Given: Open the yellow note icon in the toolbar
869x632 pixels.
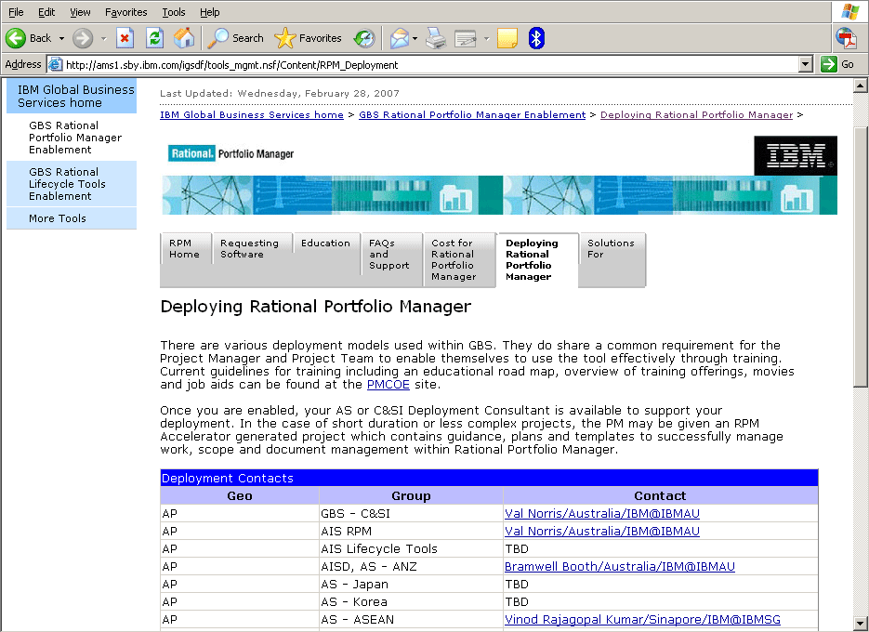Looking at the screenshot, I should point(507,38).
